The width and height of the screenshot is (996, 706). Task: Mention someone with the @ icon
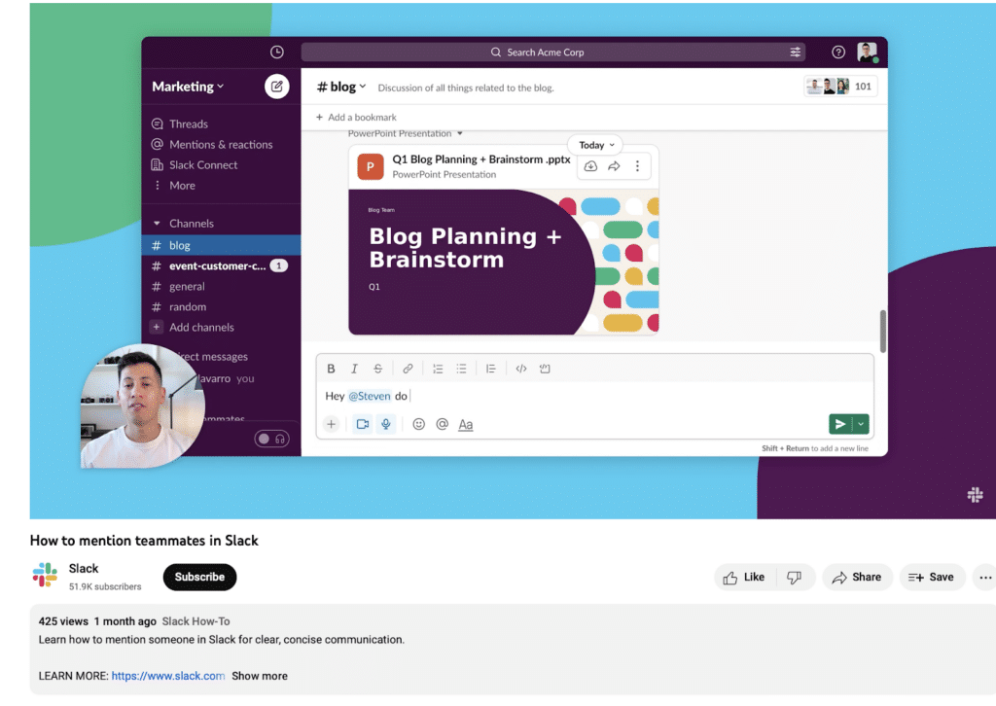pyautogui.click(x=443, y=424)
